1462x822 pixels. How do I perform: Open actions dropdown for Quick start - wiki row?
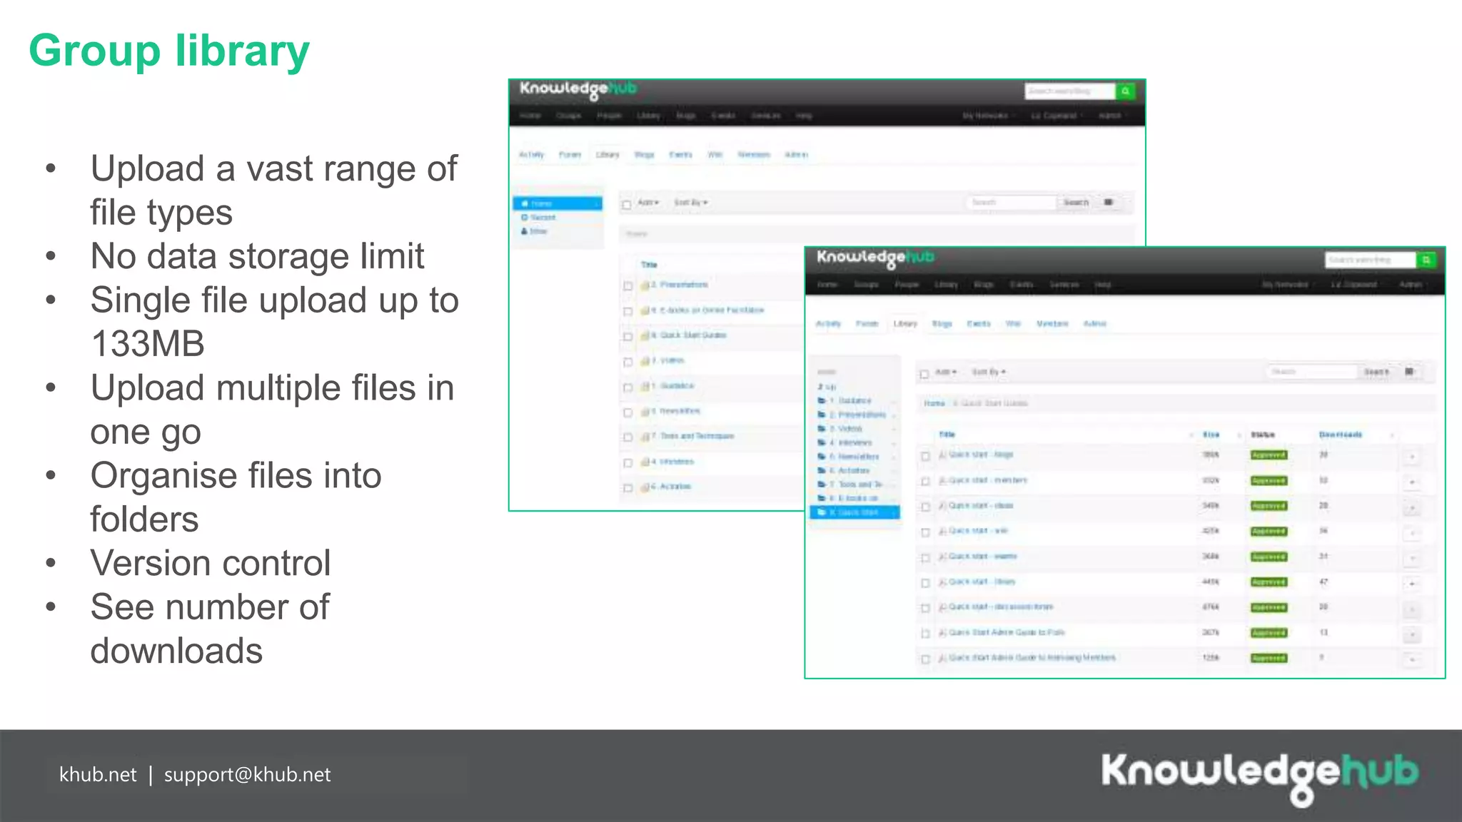[x=1413, y=533]
